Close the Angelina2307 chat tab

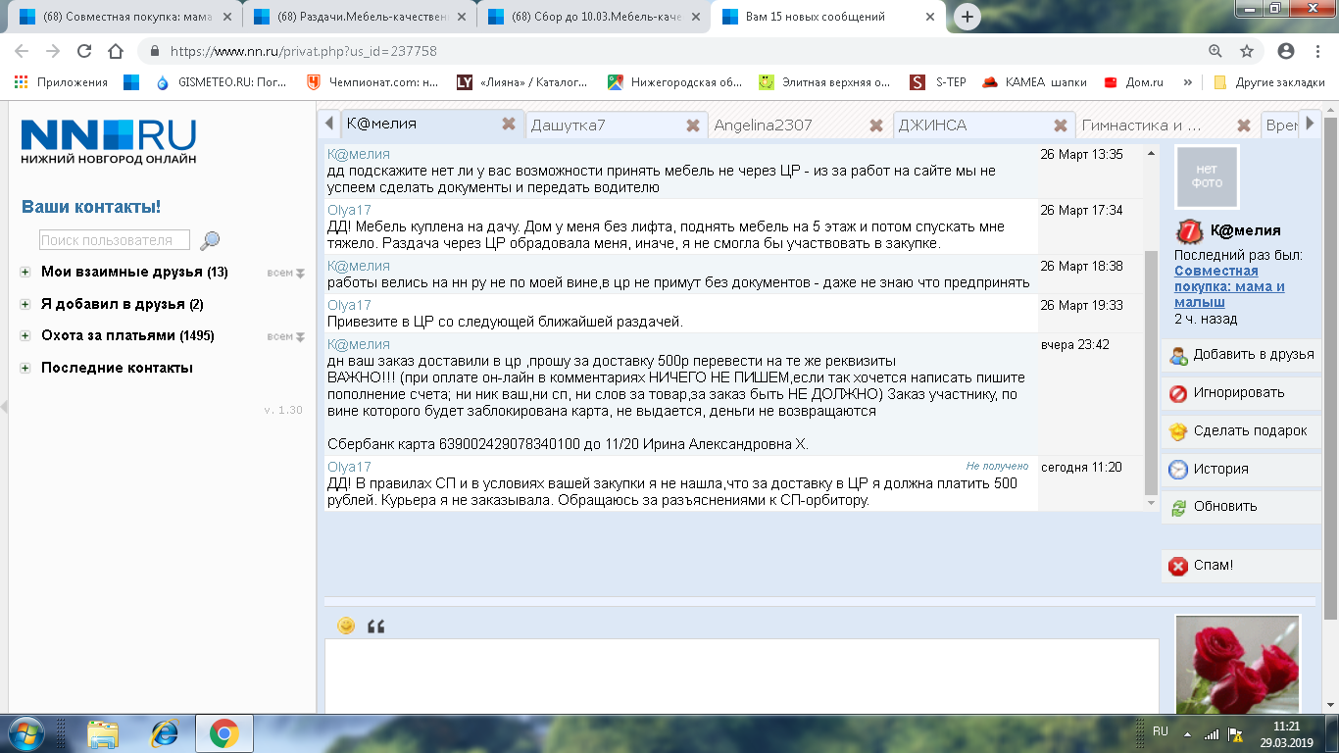pyautogui.click(x=876, y=125)
